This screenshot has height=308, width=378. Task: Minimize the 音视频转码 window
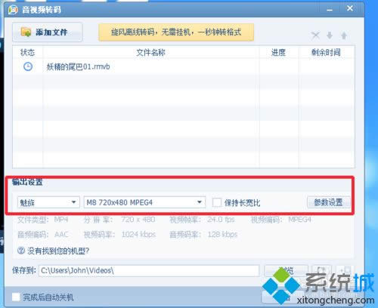(330, 10)
